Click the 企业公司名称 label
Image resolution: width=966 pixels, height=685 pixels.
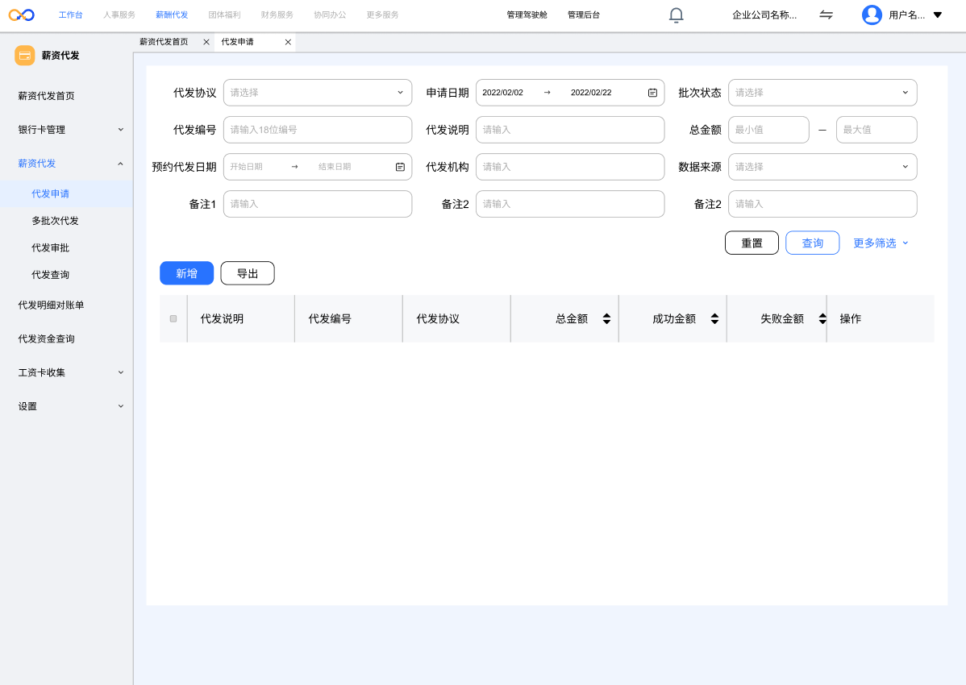[x=764, y=15]
